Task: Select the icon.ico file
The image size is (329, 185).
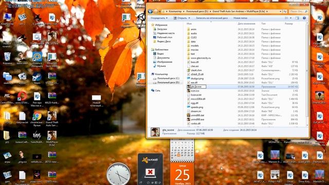Action: (195, 91)
